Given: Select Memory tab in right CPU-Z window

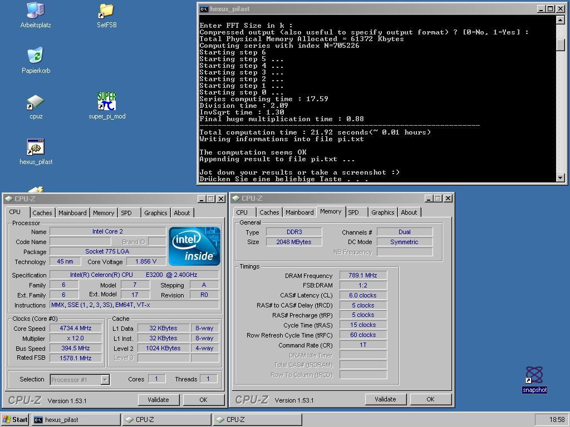Looking at the screenshot, I should (331, 212).
